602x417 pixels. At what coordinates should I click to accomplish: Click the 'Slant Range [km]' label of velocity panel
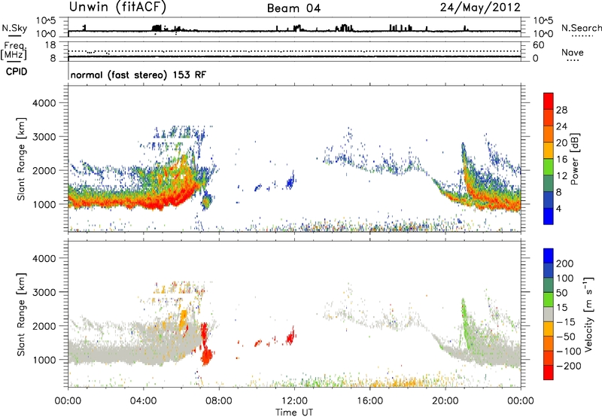pyautogui.click(x=21, y=315)
